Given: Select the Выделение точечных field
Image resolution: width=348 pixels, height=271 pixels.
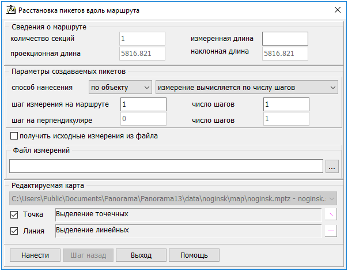Looking at the screenshot, I should coord(187,214).
